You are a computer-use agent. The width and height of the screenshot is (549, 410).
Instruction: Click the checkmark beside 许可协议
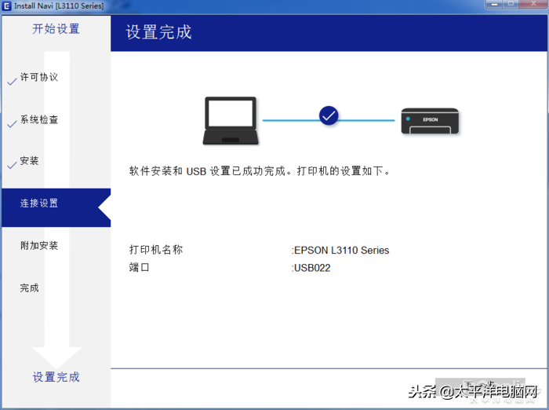coord(12,82)
